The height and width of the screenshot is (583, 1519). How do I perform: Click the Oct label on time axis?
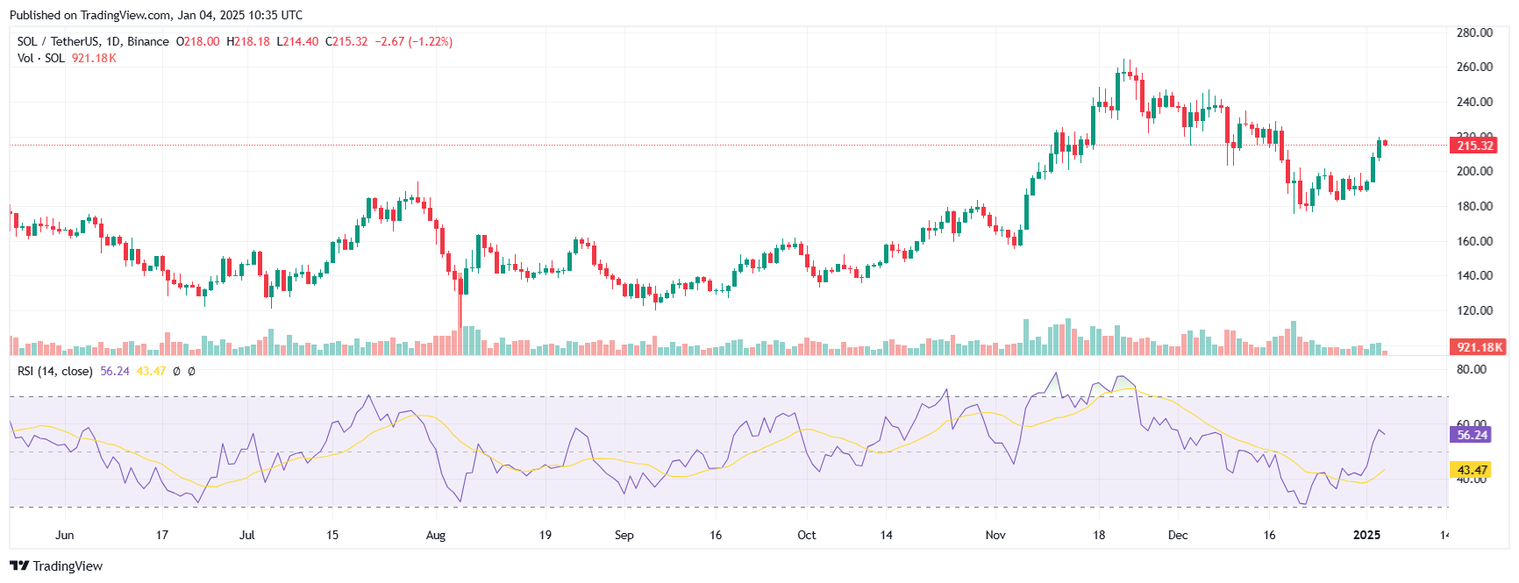coord(807,535)
